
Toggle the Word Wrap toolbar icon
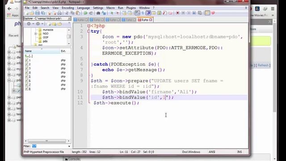[137, 13]
